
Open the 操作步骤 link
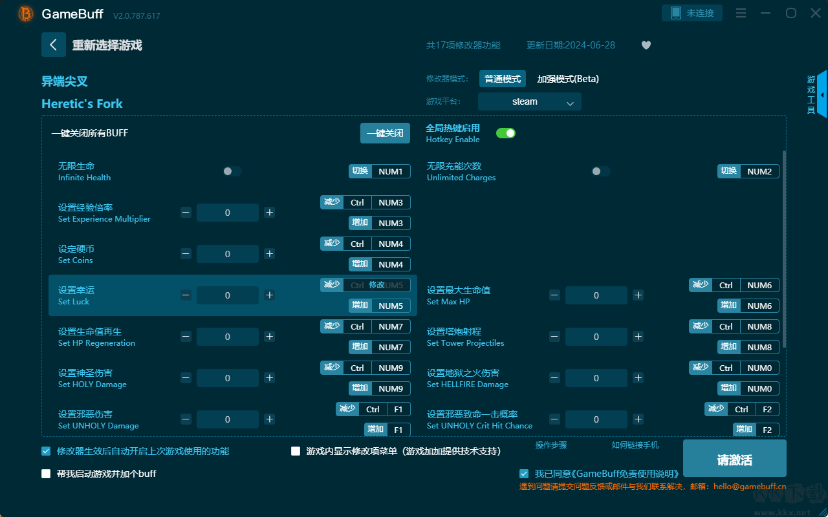pos(551,445)
